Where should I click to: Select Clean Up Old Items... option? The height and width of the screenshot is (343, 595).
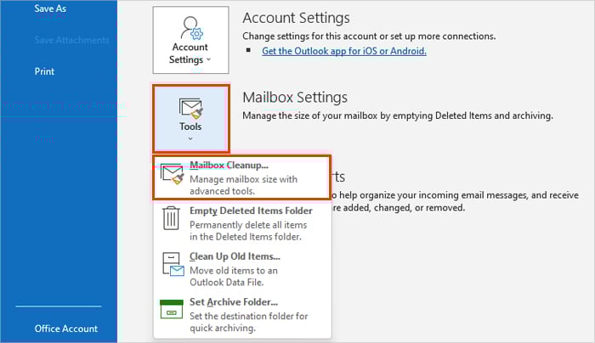(x=234, y=256)
